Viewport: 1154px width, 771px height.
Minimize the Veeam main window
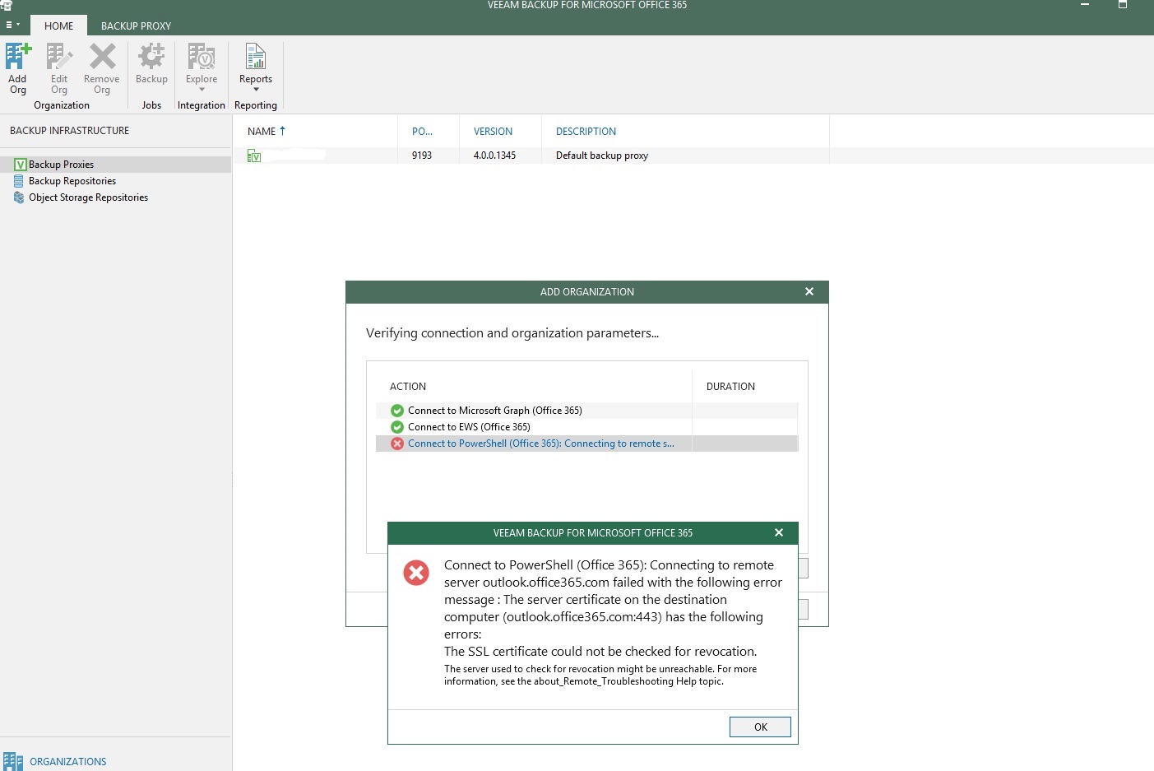(1084, 5)
